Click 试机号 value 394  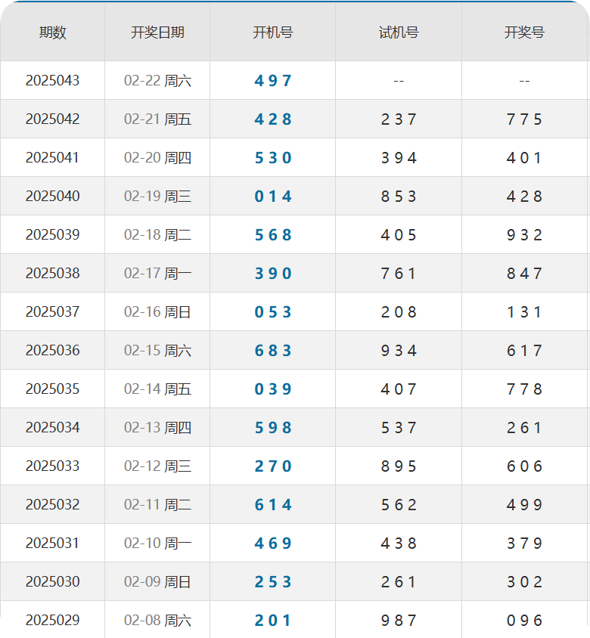pyautogui.click(x=399, y=157)
